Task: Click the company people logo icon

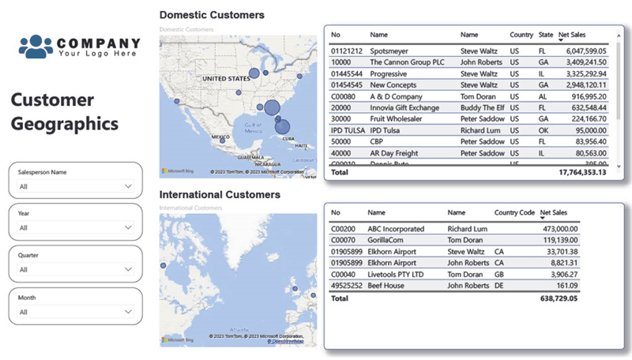Action: [x=35, y=47]
